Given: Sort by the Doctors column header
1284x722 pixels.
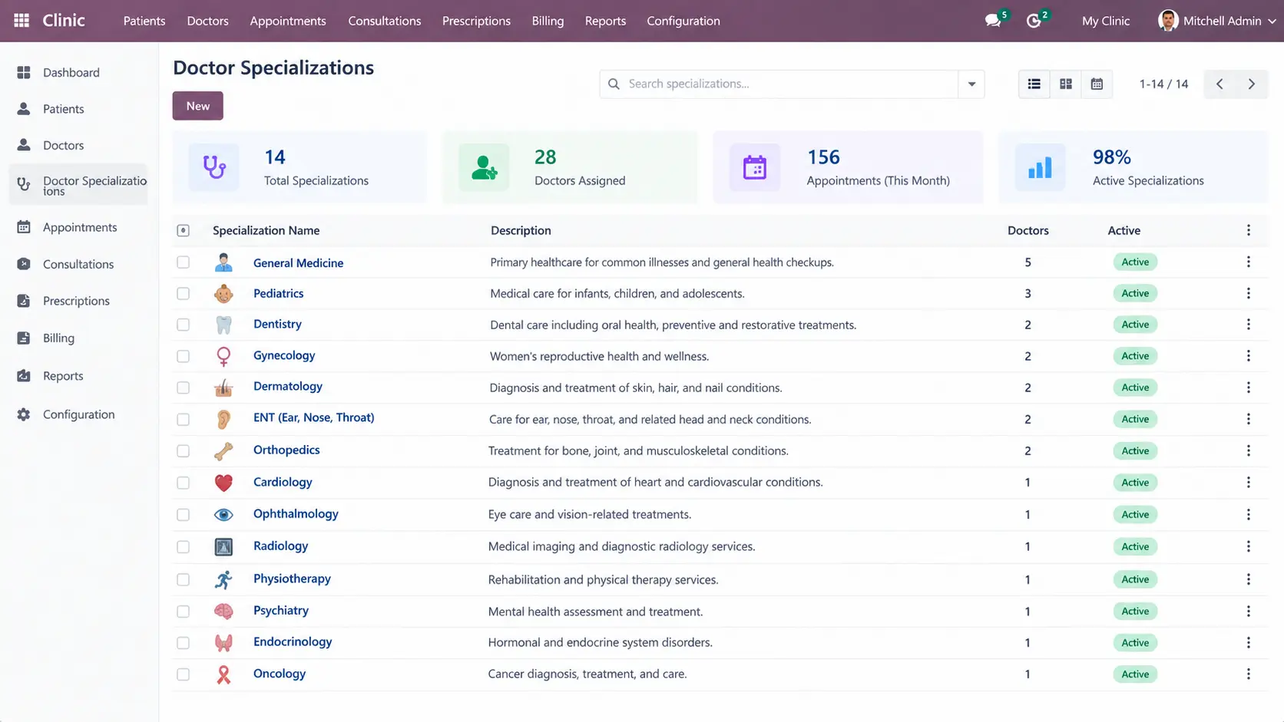Looking at the screenshot, I should click(x=1028, y=230).
